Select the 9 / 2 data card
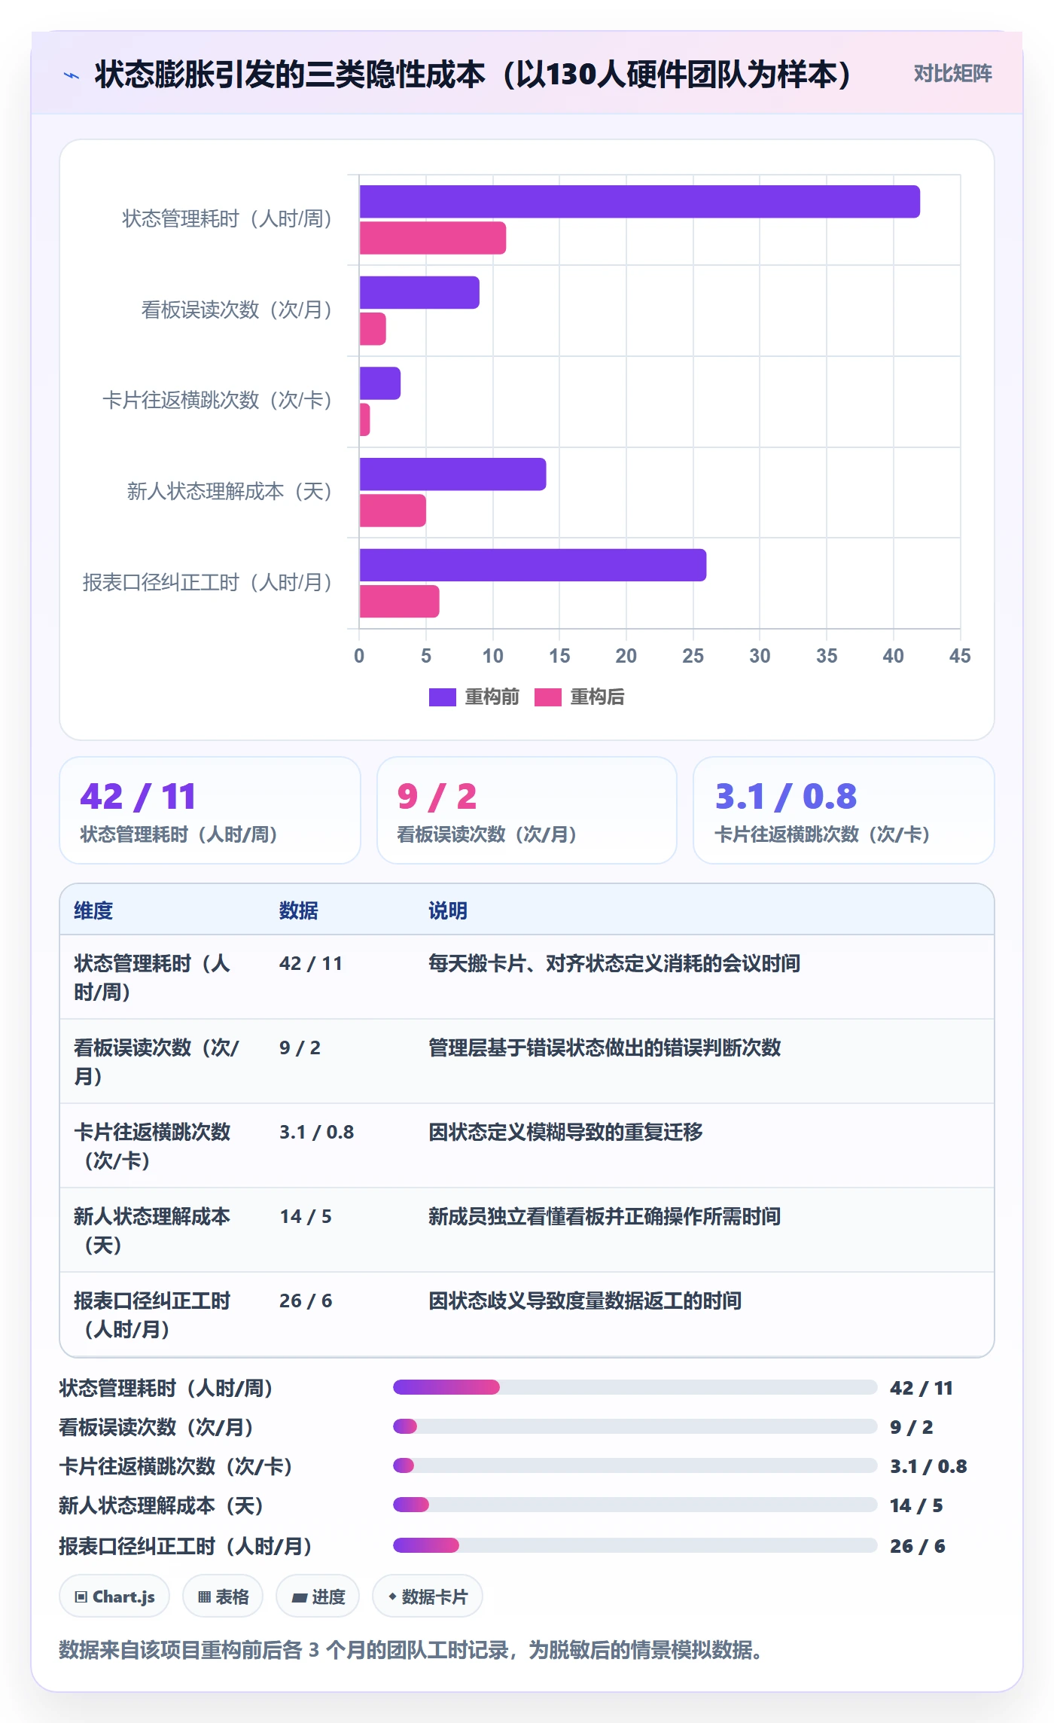The height and width of the screenshot is (1723, 1054). (x=527, y=810)
